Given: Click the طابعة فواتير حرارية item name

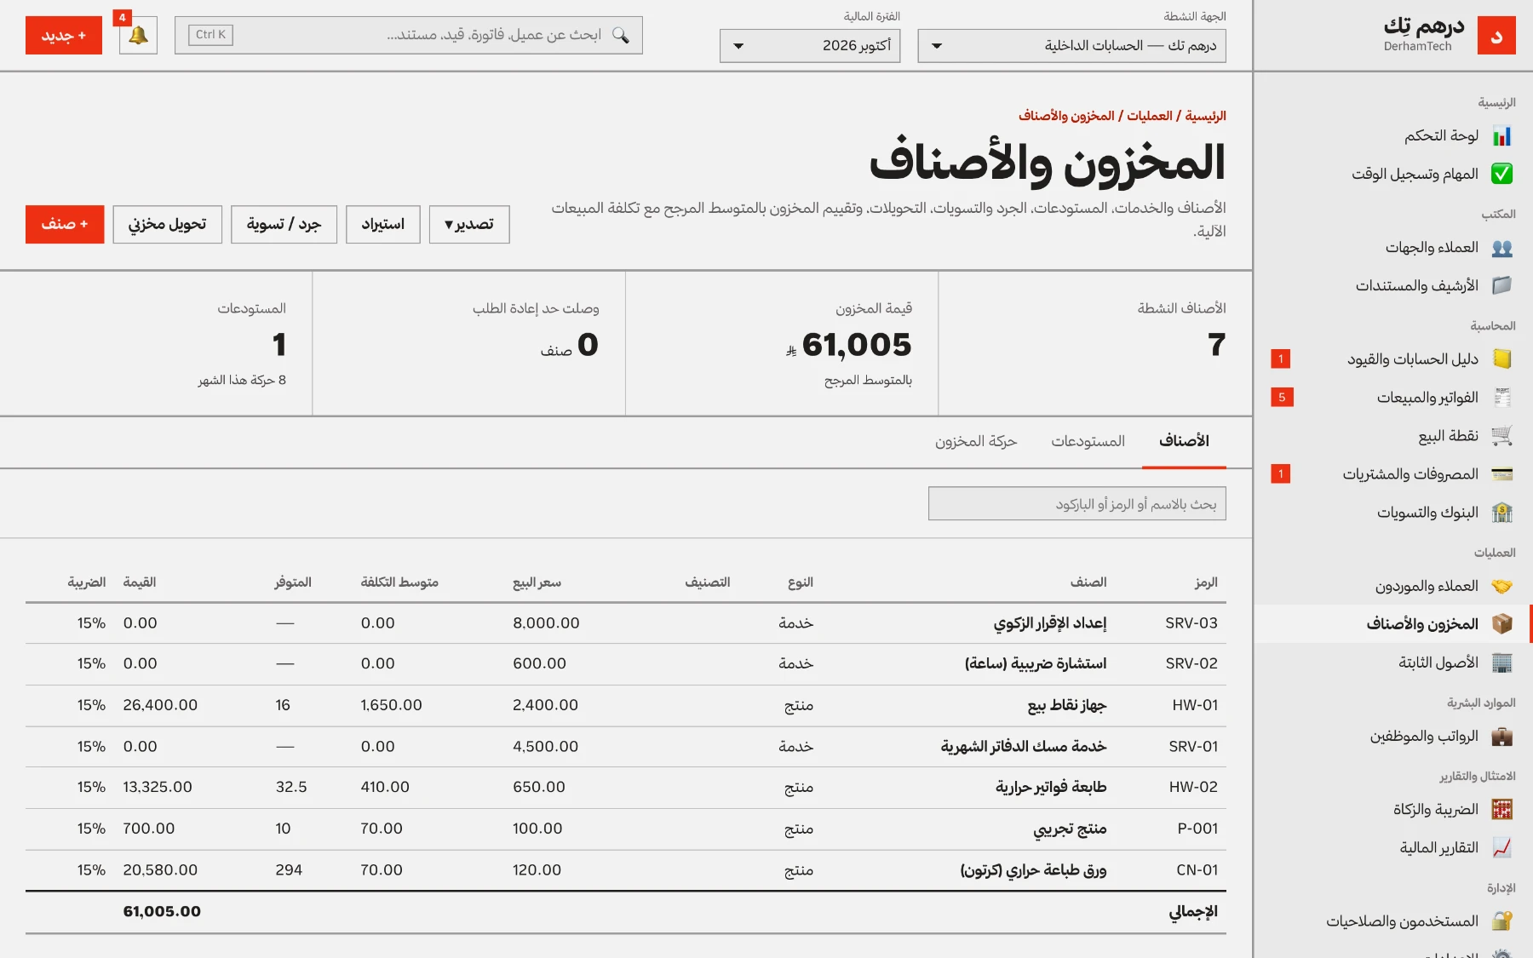Looking at the screenshot, I should pos(1051,787).
